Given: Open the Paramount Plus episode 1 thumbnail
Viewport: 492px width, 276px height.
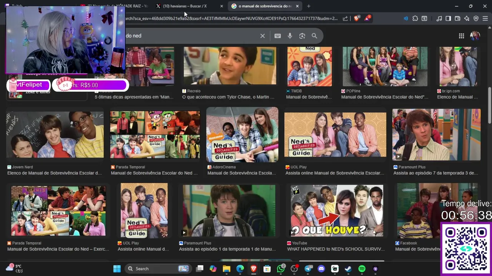Looking at the screenshot, I should [229, 211].
